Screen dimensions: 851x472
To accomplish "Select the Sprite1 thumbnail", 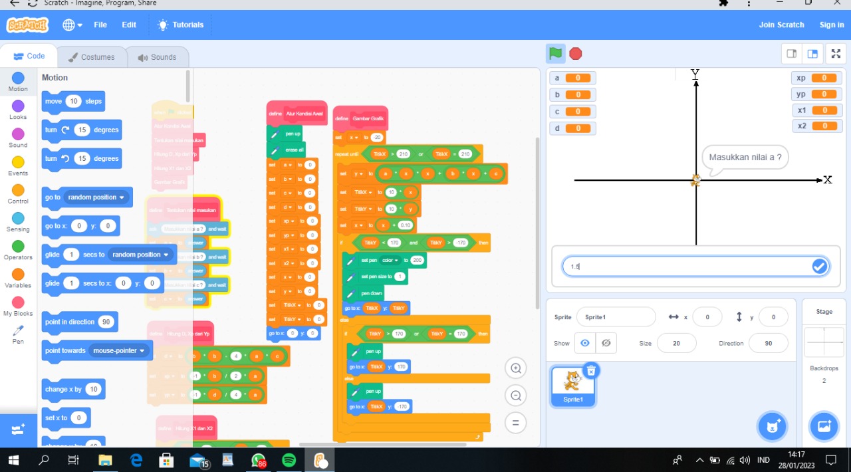I will pos(572,385).
